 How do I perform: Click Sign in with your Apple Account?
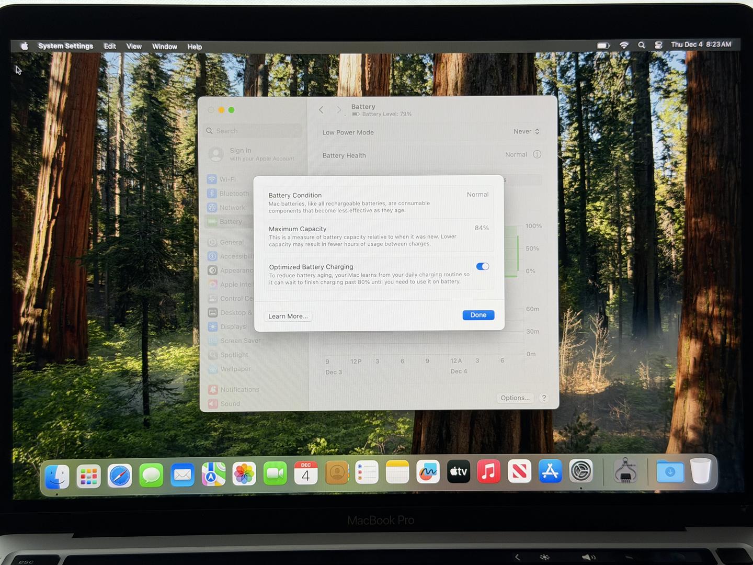(252, 154)
